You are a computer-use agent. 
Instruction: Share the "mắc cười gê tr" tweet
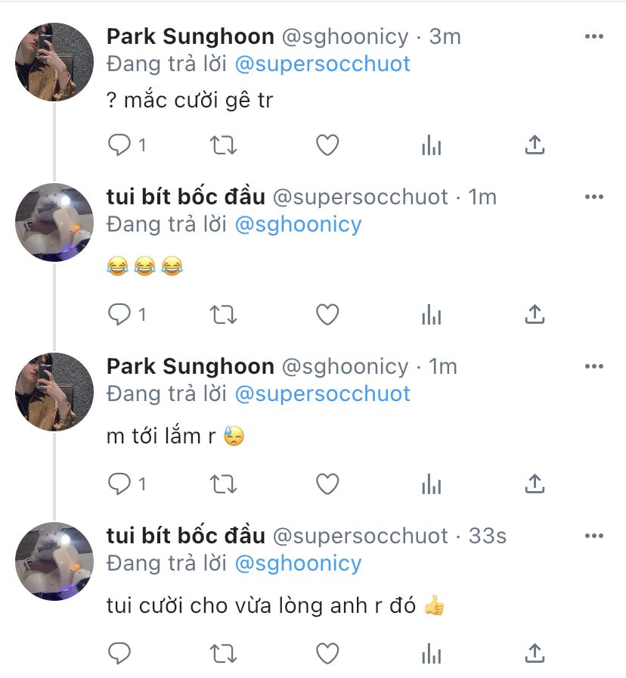(535, 145)
